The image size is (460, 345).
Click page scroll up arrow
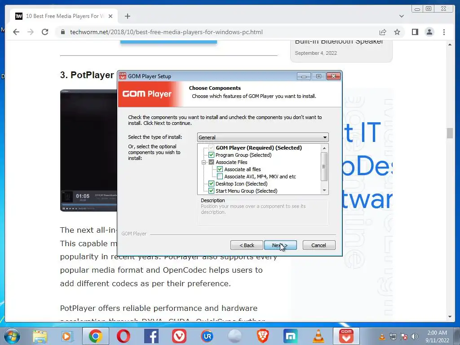click(450, 44)
